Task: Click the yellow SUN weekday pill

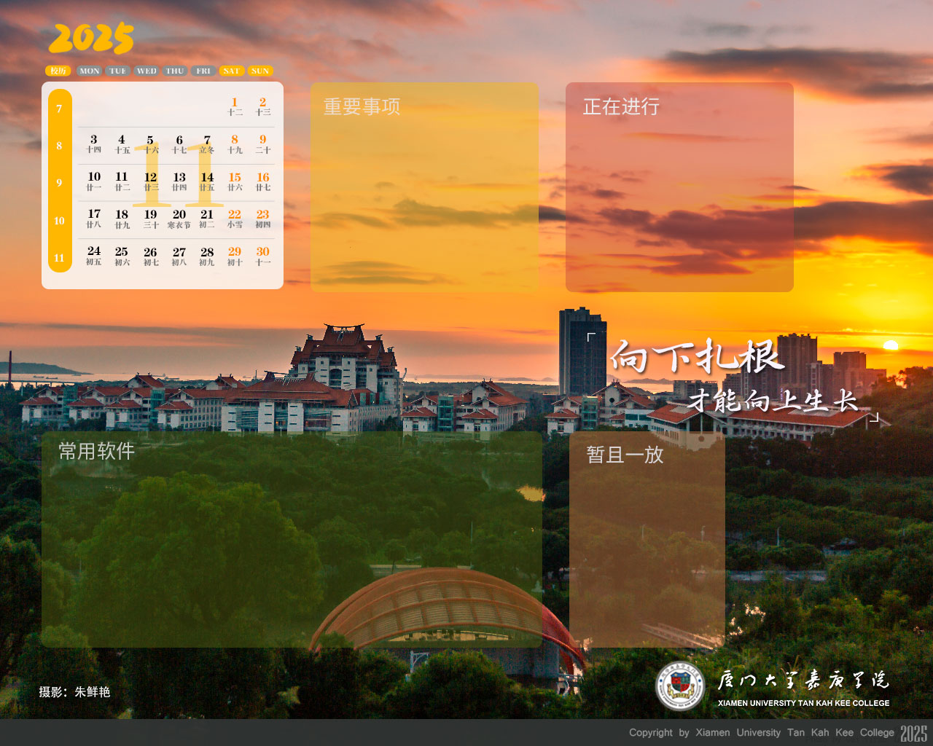Action: point(260,71)
